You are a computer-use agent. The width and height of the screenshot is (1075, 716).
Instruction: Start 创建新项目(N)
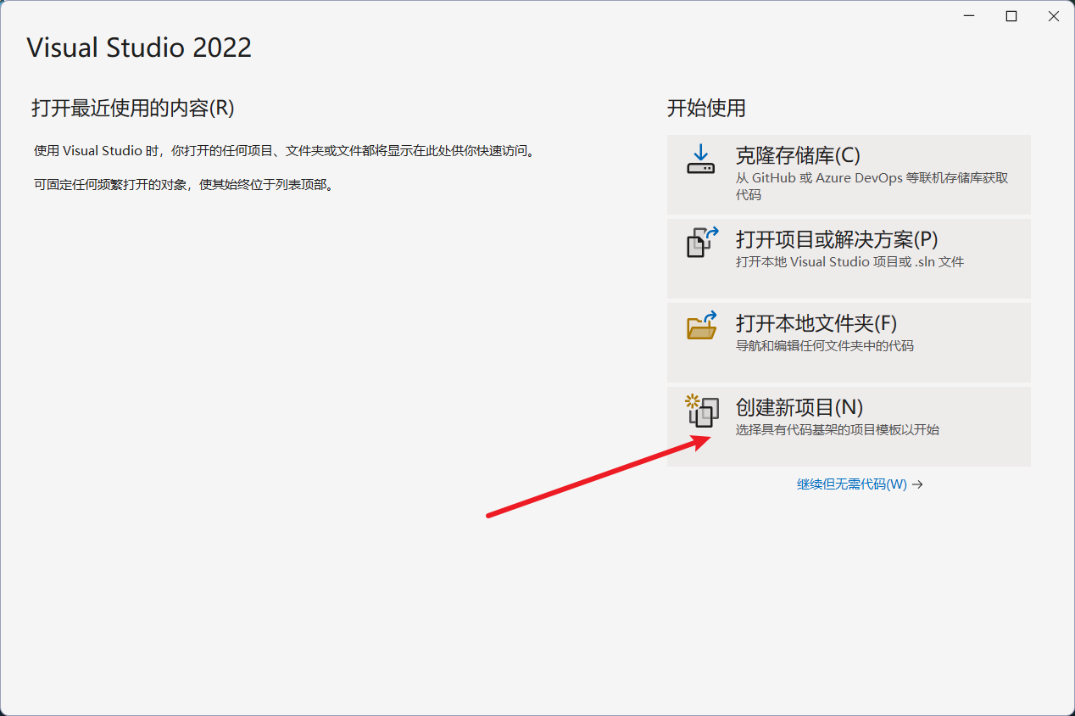849,426
